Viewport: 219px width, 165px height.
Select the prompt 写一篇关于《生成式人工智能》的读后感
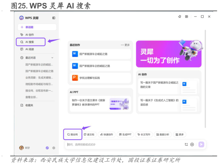click(169, 104)
